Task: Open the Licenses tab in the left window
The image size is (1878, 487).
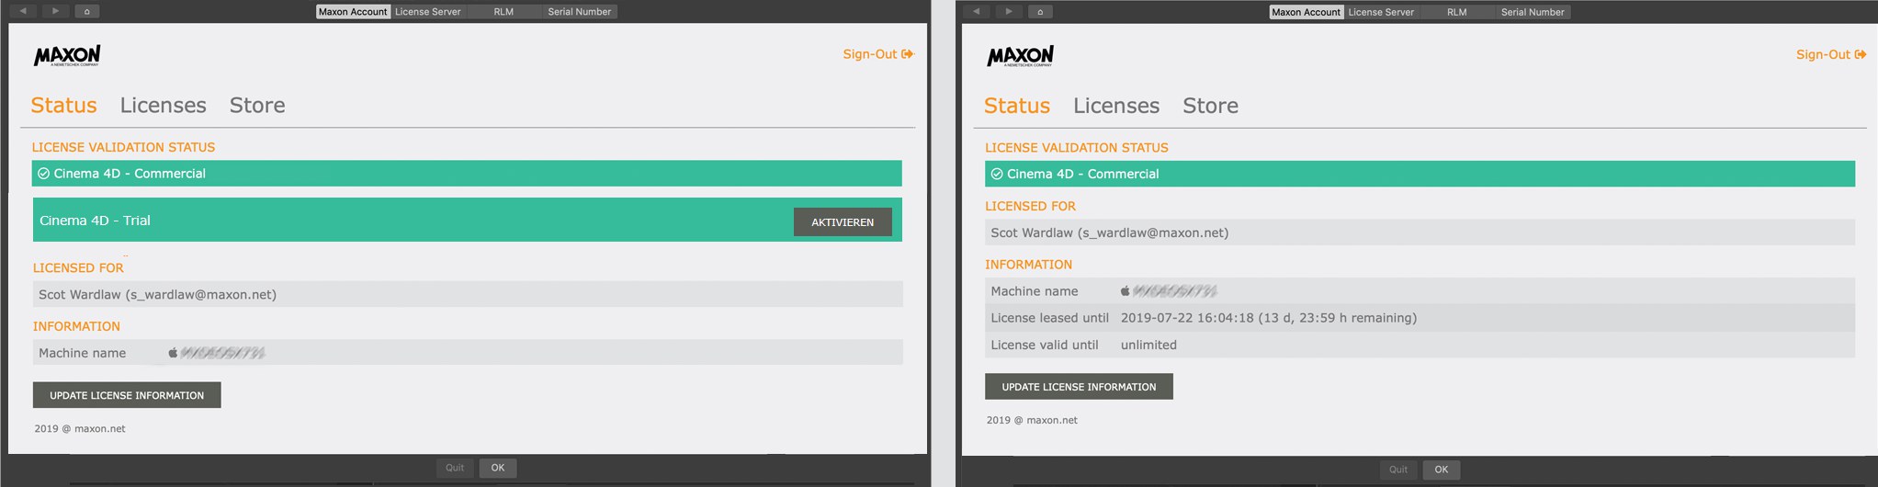Action: [163, 106]
